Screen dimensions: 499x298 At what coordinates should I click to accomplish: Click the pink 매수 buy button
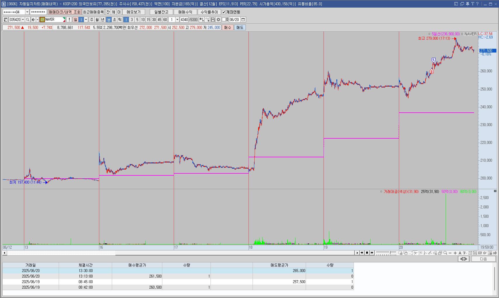point(227,27)
